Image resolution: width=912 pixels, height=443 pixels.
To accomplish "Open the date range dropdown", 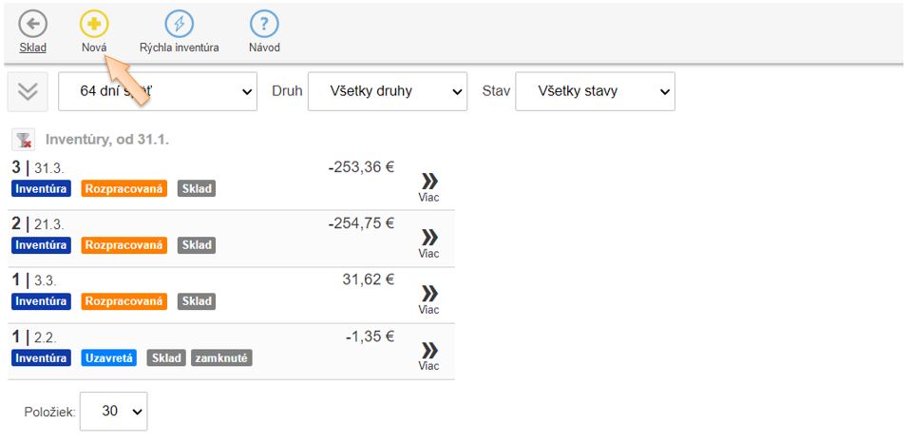I will click(x=158, y=92).
